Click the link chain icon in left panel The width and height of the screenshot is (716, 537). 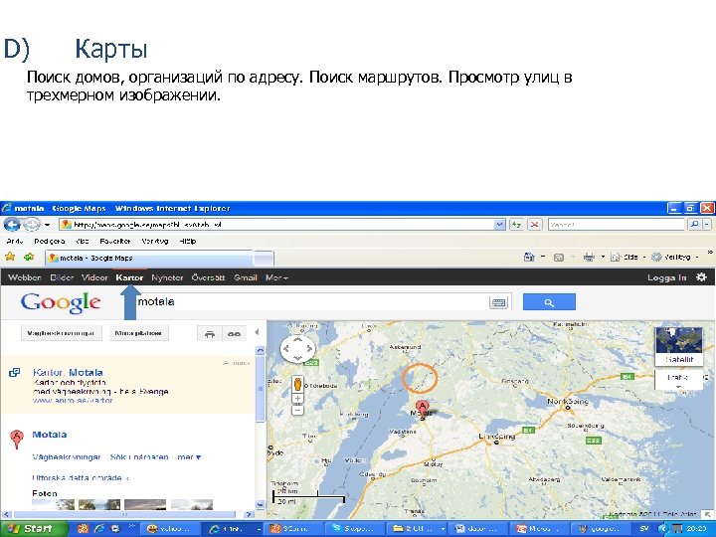tap(235, 334)
